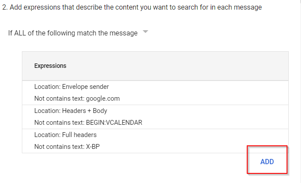Viewport: 301px width, 183px height.
Task: Click the Expressions table header
Action: 155,66
